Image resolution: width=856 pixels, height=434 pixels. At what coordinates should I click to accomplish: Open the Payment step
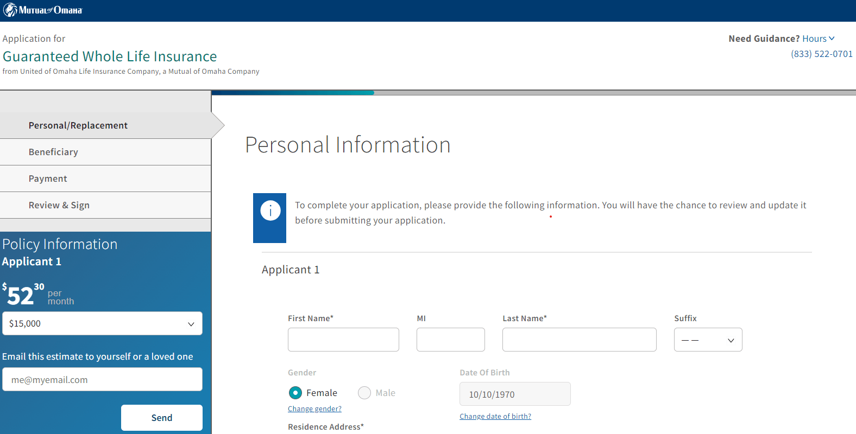[48, 178]
